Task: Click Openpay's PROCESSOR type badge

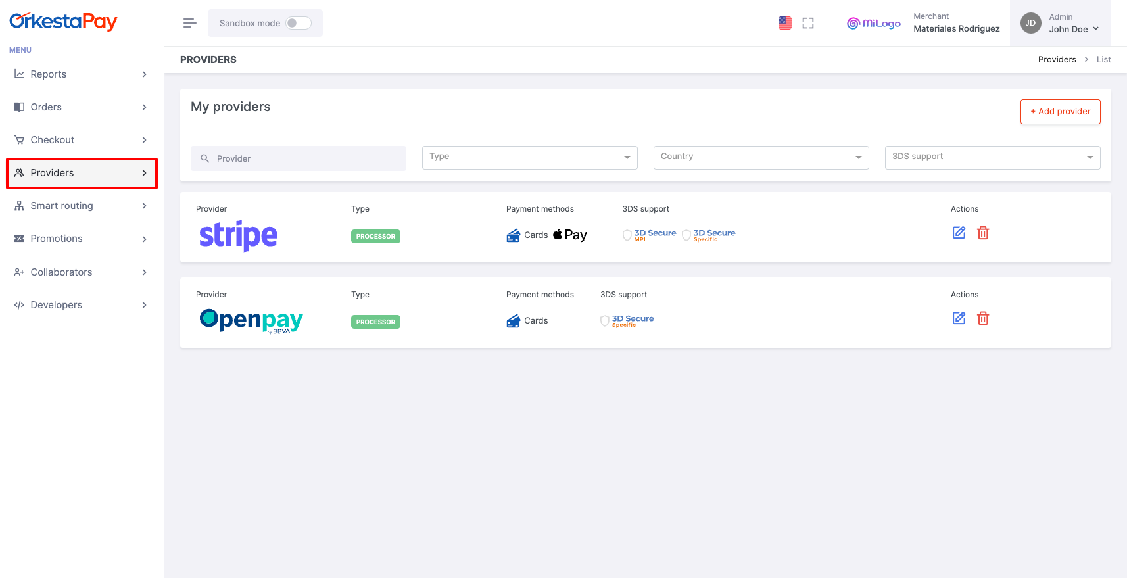Action: (375, 322)
